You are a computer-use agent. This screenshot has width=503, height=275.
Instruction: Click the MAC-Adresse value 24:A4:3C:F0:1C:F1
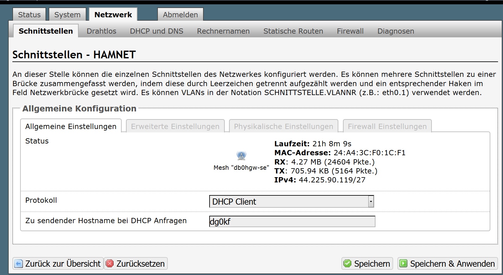369,153
